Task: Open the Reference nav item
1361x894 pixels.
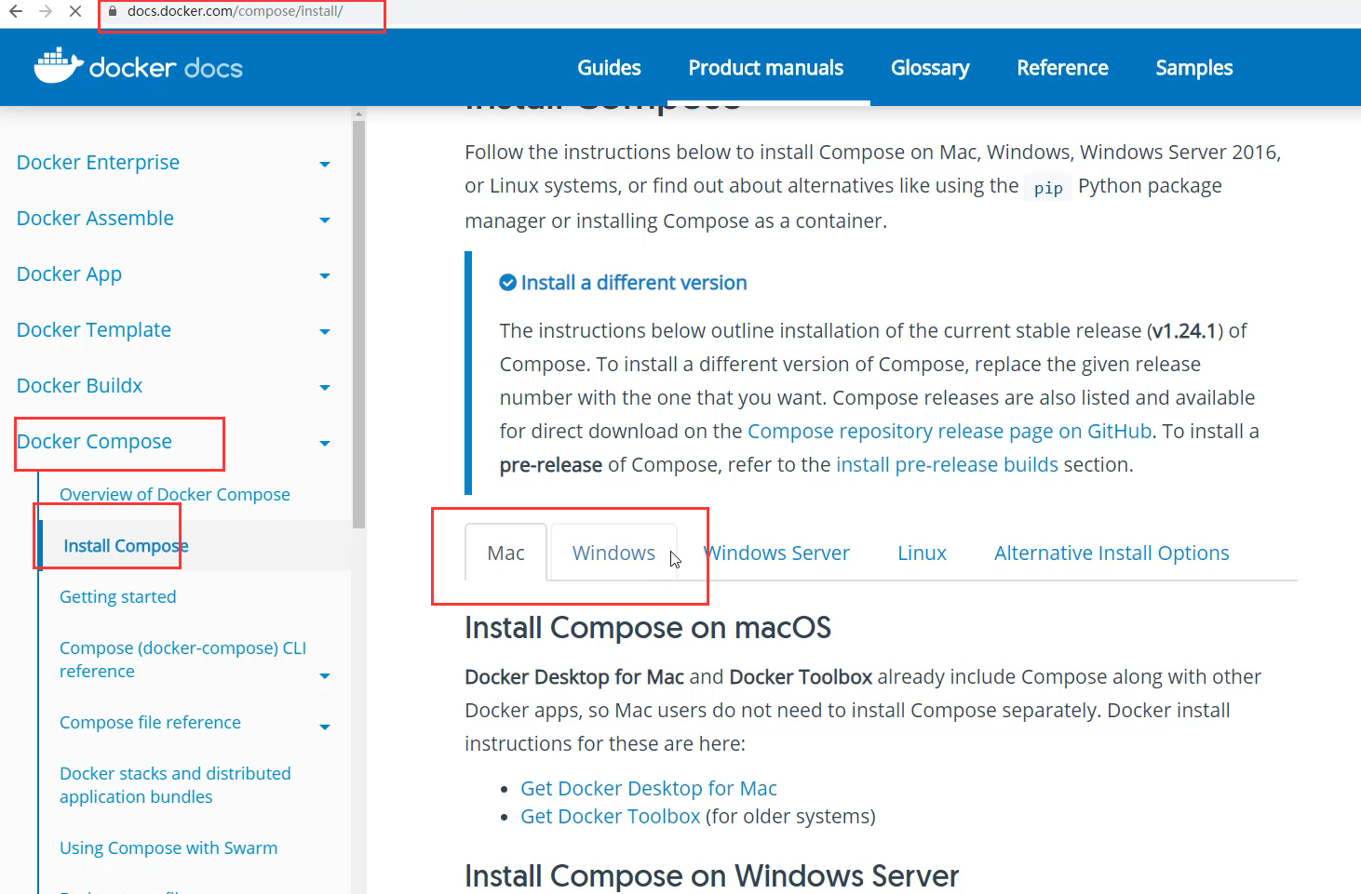Action: tap(1062, 68)
